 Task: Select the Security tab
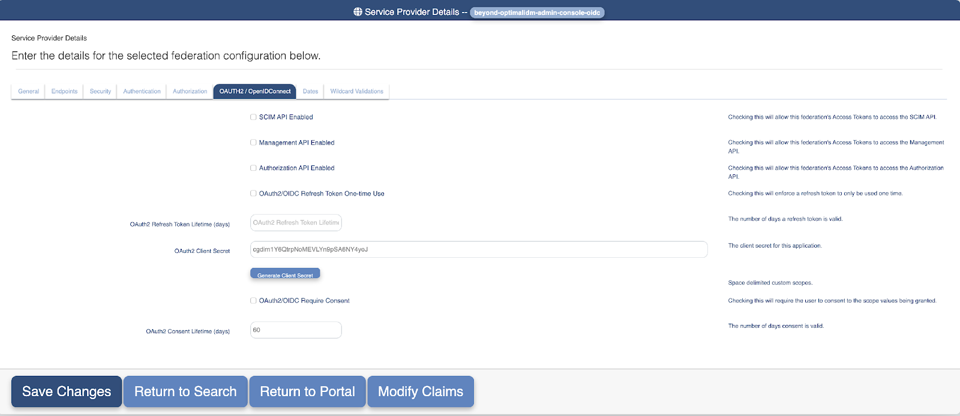pos(100,91)
